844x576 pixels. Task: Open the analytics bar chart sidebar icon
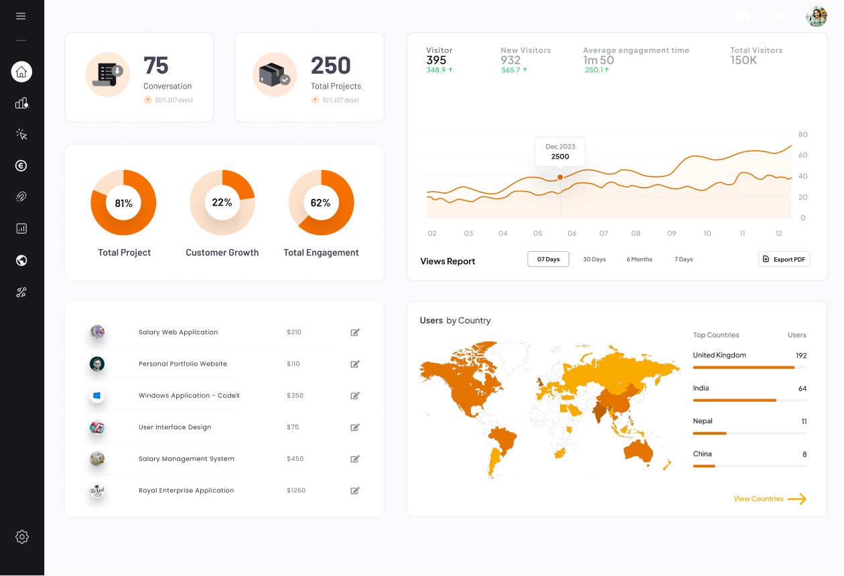coord(21,102)
